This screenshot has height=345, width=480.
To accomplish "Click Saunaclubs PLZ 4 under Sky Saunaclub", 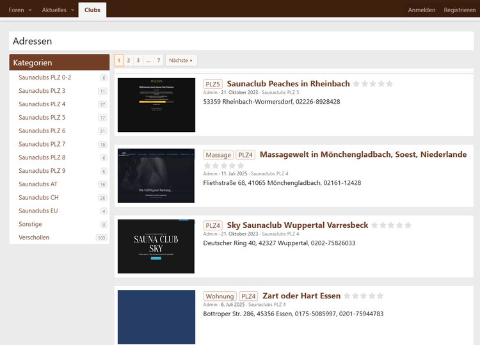I will coord(280,234).
